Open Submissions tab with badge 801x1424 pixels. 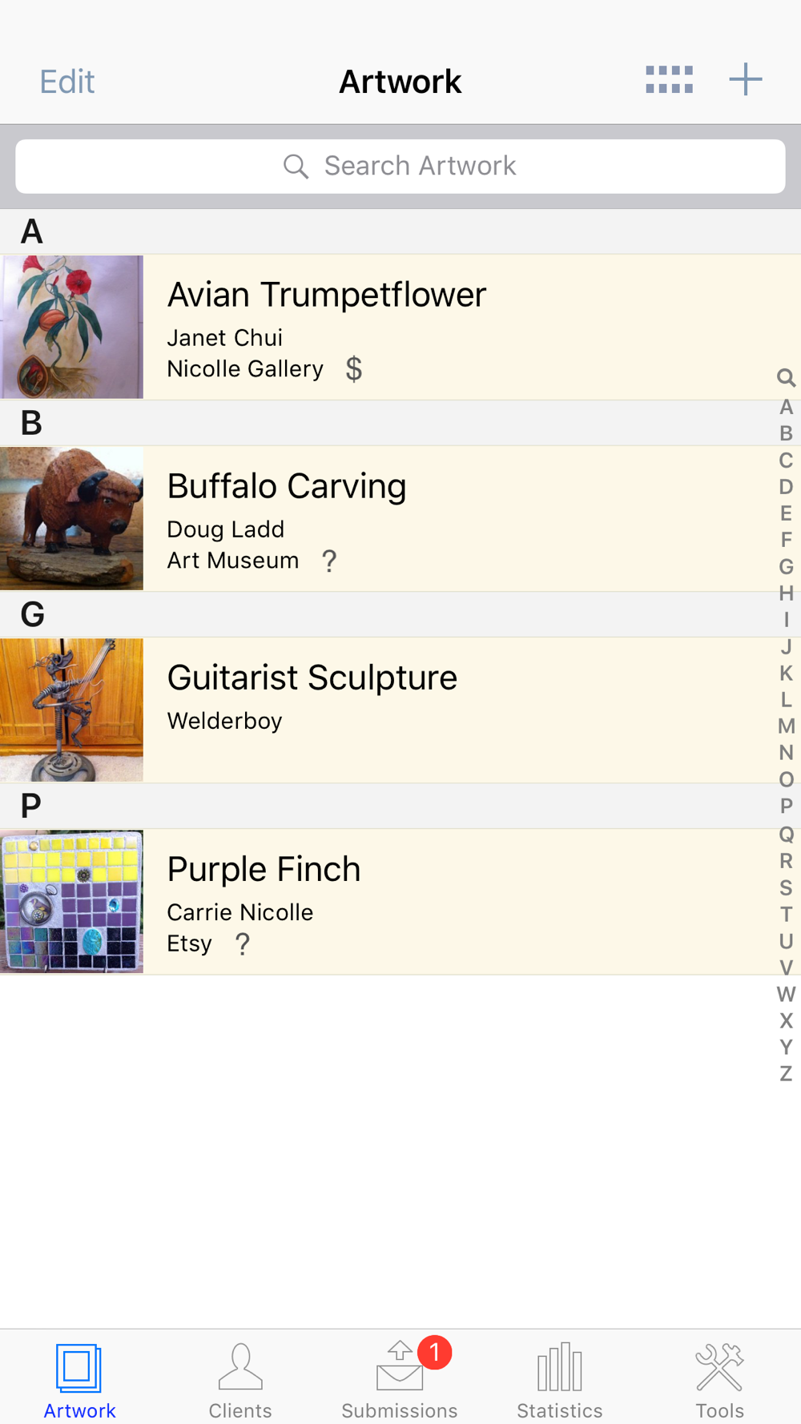pyautogui.click(x=400, y=1380)
